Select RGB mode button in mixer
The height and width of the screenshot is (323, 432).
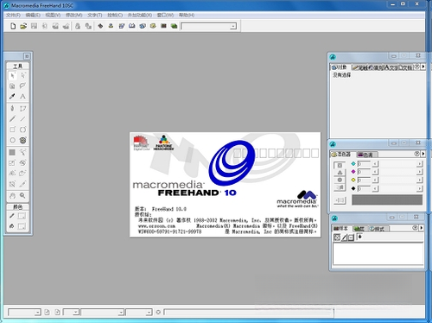340,173
